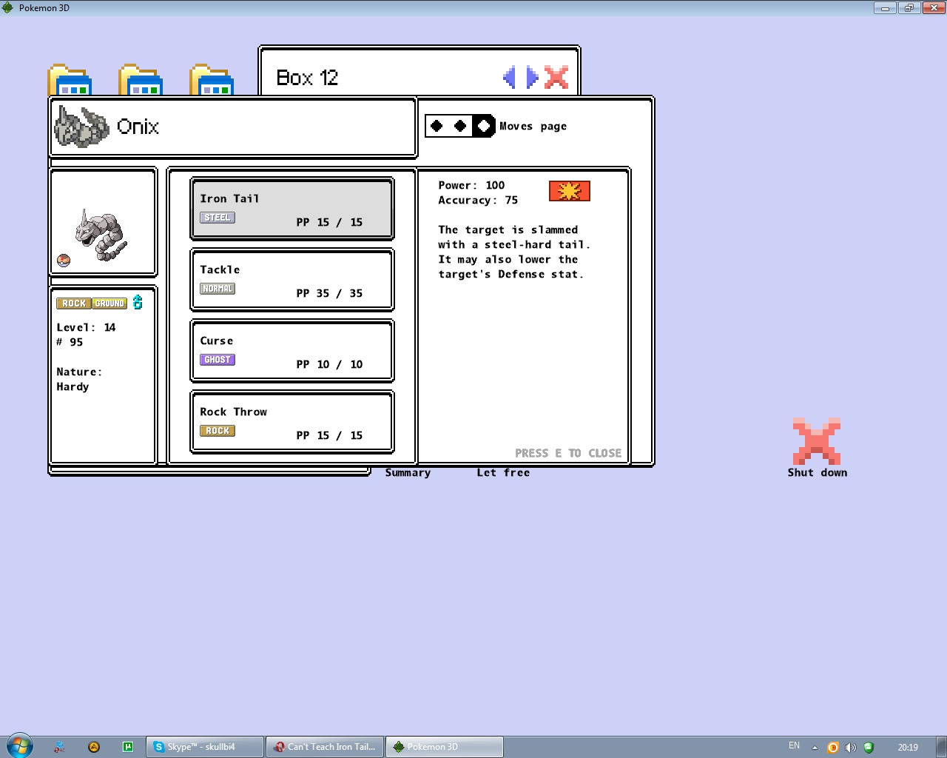
Task: Click the Onix rock-head icon beside its name
Action: [82, 127]
